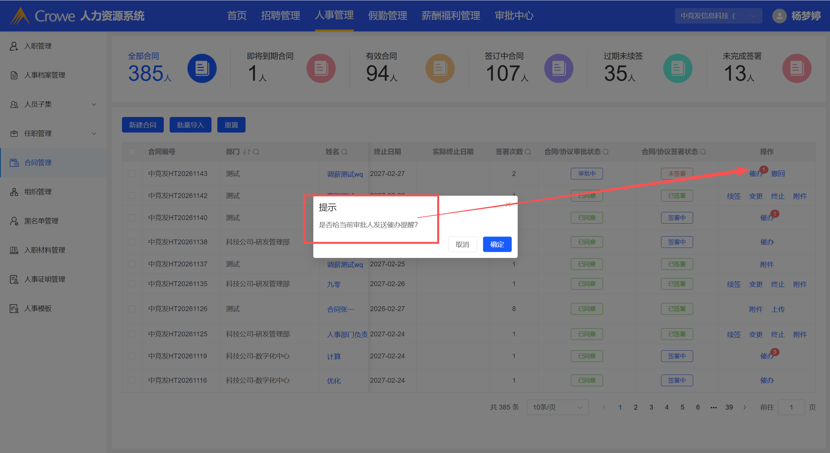The height and width of the screenshot is (453, 830).
Task: Click the 签订中合同 purple document icon
Action: click(x=559, y=68)
